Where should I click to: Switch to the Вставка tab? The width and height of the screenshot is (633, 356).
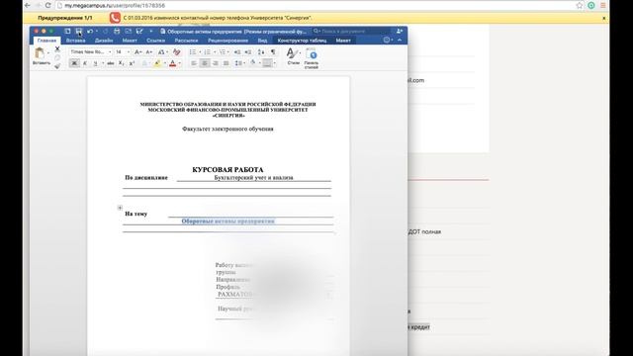75,41
